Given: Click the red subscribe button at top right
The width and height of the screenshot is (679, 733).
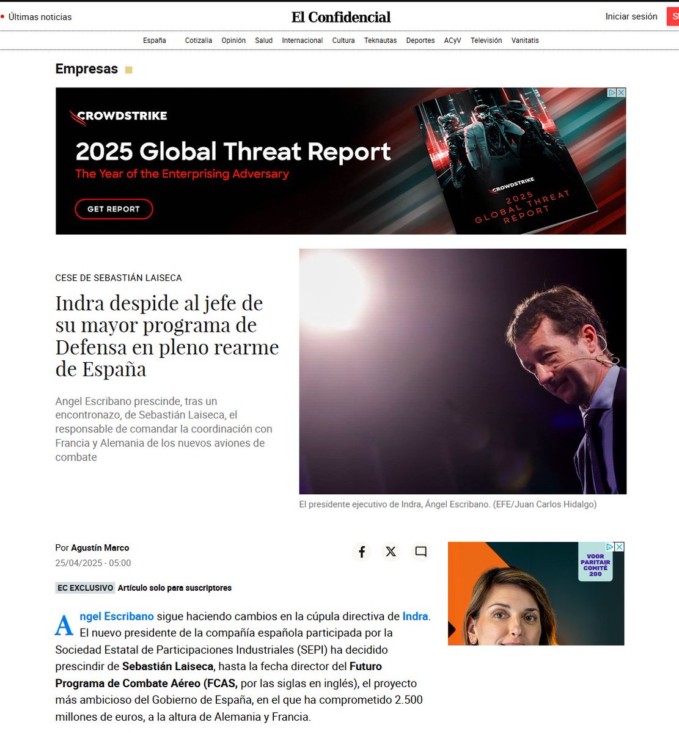Looking at the screenshot, I should [672, 16].
